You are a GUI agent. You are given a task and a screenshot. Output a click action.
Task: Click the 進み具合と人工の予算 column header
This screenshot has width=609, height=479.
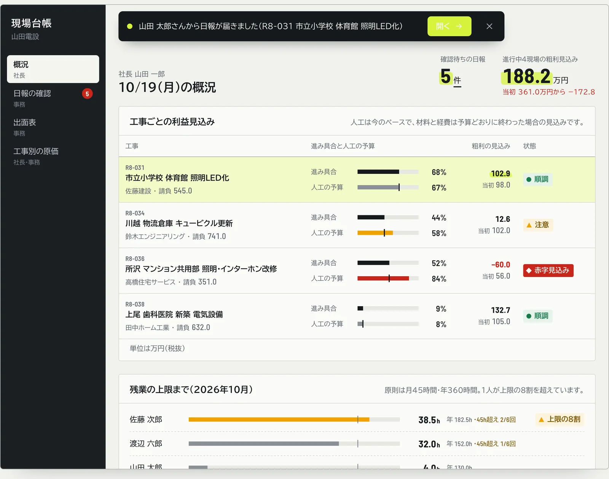click(x=343, y=146)
